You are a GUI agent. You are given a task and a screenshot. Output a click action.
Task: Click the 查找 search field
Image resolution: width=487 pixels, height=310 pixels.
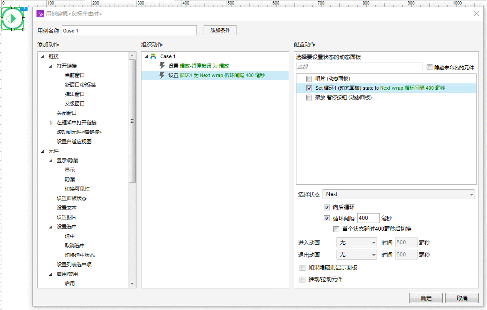(360, 67)
